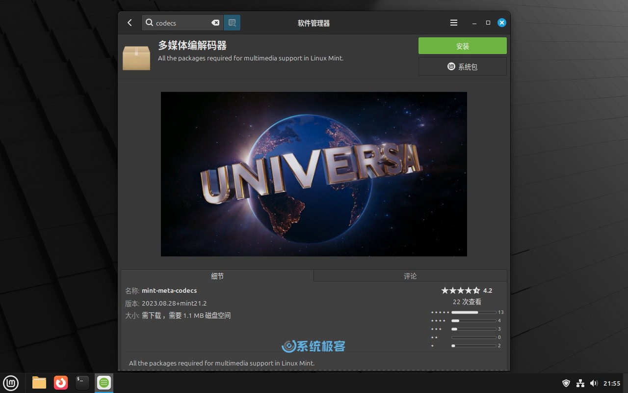Open the Terminal from the panel
628x393 pixels.
point(82,383)
